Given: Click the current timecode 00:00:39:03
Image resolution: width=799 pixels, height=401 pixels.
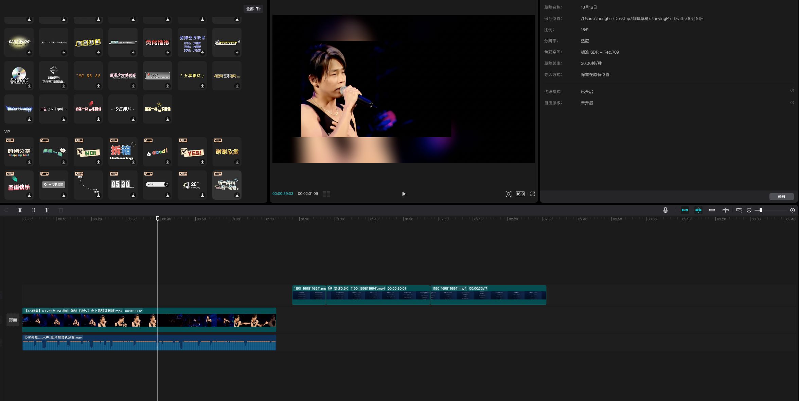Looking at the screenshot, I should [283, 194].
